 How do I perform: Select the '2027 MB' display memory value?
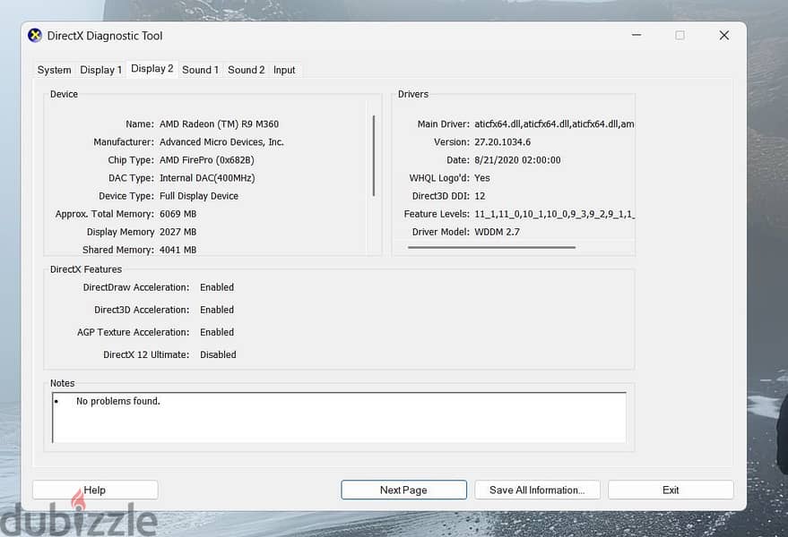tap(178, 232)
